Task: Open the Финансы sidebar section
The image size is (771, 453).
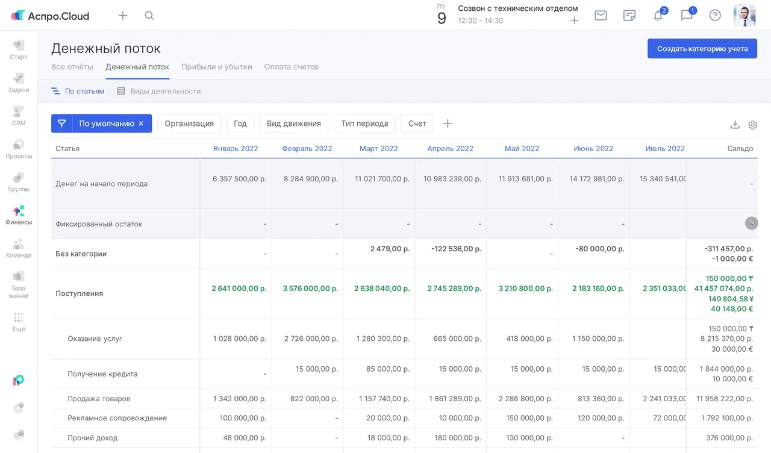Action: tap(19, 215)
